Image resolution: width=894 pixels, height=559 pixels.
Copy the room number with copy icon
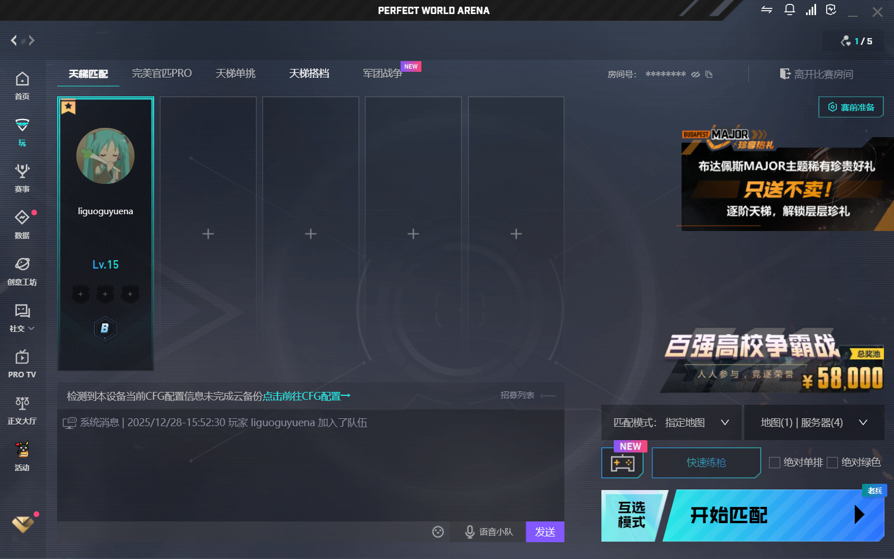[x=709, y=75]
